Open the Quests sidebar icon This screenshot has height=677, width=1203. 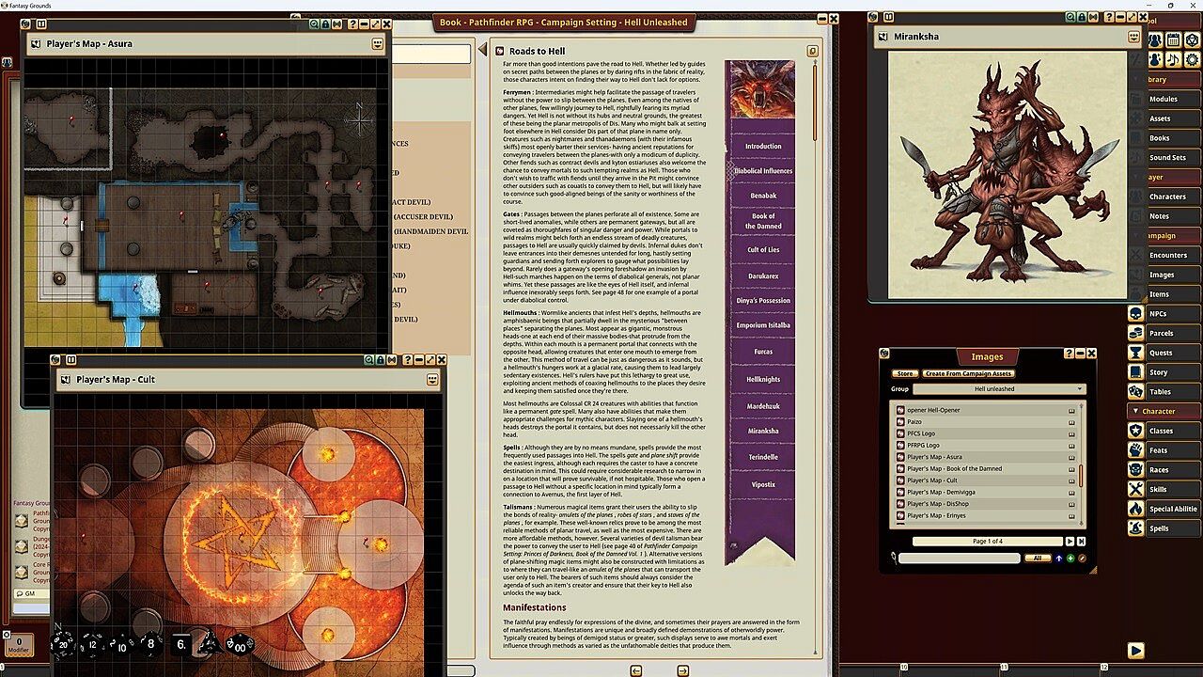(x=1135, y=353)
